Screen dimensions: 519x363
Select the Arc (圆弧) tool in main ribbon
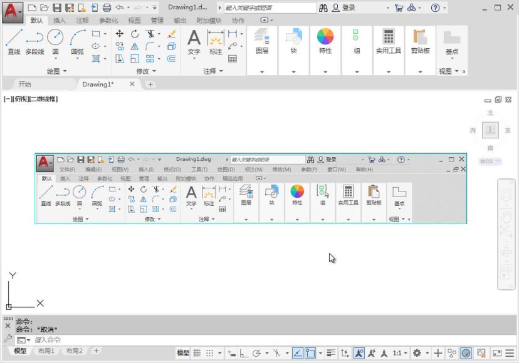77,42
